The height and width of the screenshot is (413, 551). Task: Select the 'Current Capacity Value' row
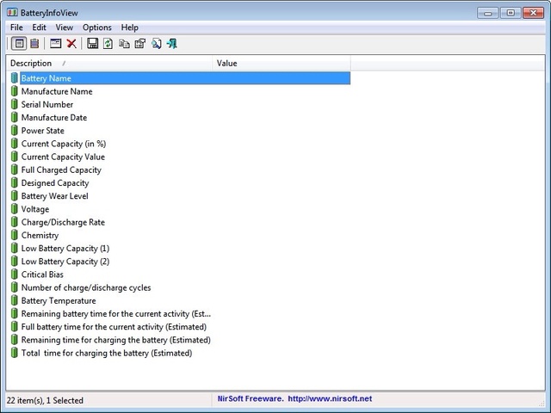(x=180, y=157)
